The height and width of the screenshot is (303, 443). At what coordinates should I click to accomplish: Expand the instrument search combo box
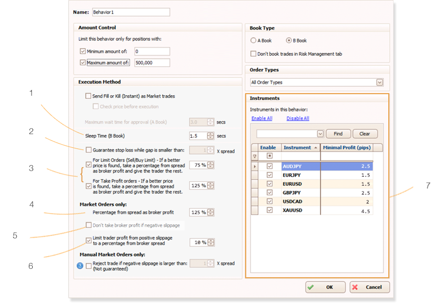tap(320, 134)
